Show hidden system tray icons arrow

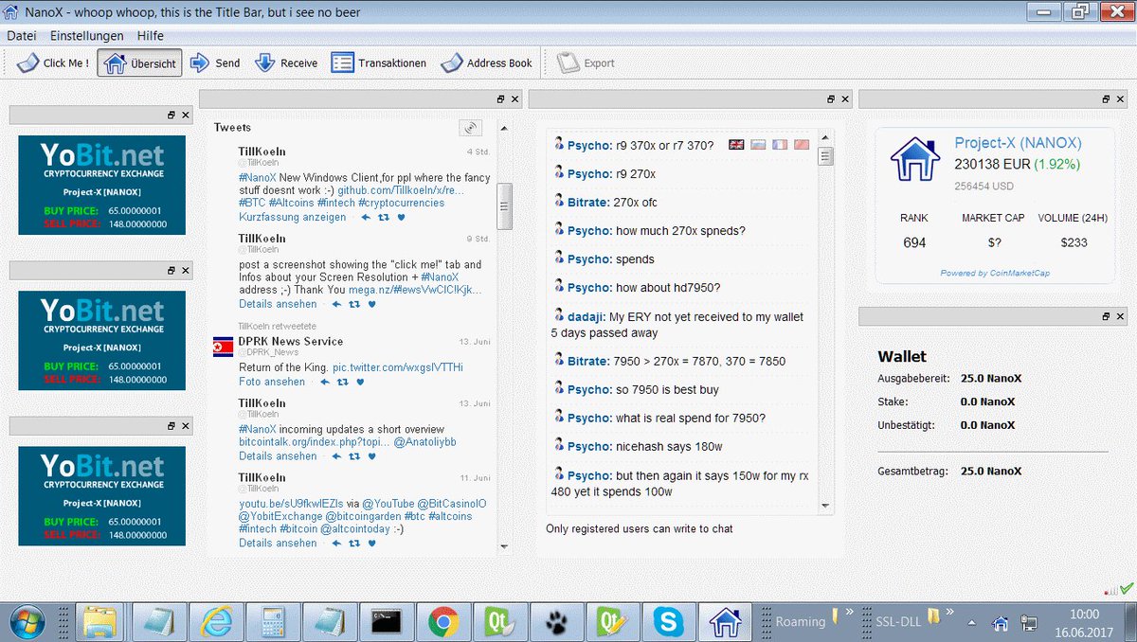click(x=971, y=623)
